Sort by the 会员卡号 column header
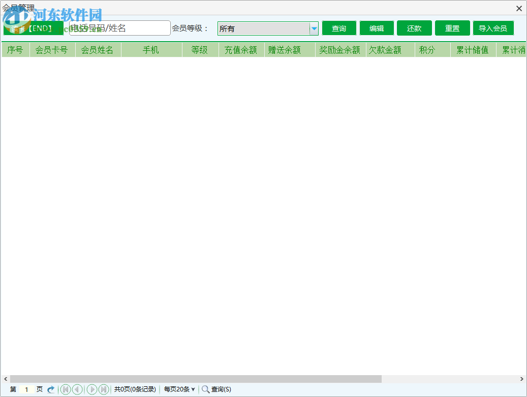The height and width of the screenshot is (397, 527). 52,50
